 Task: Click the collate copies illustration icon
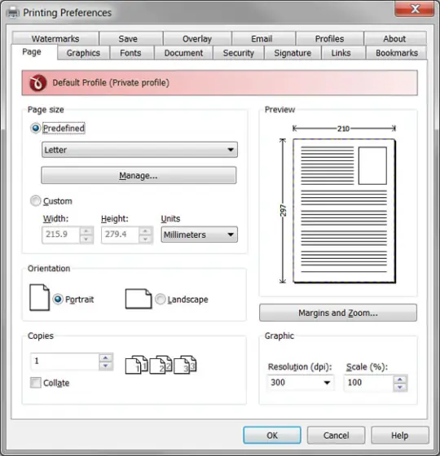coord(161,365)
